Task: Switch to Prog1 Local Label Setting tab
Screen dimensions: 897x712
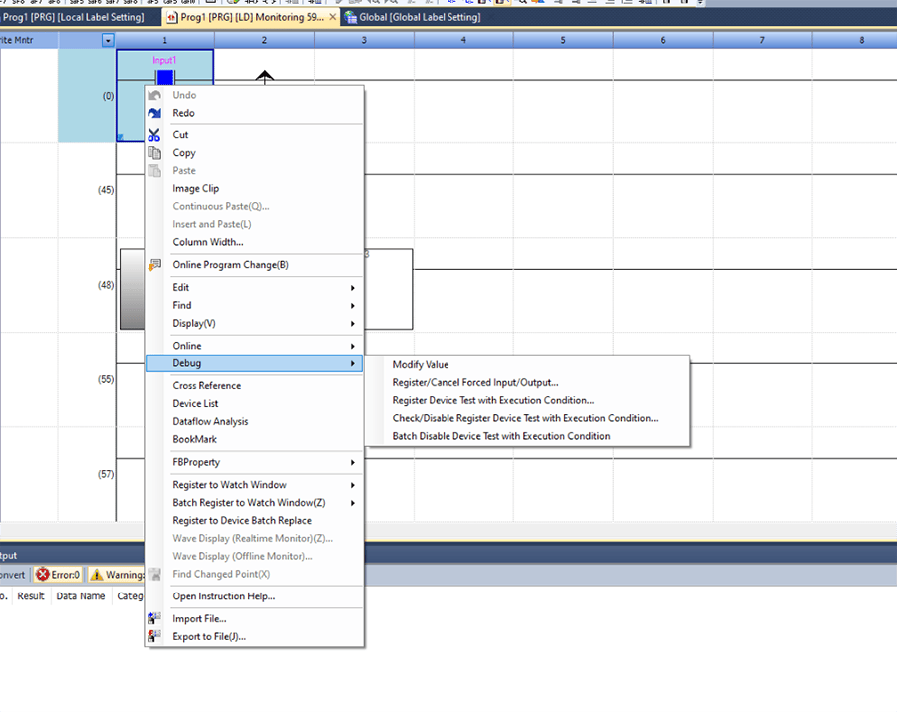Action: (x=79, y=17)
